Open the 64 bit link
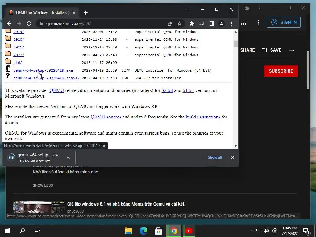This screenshot has width=316, height=237. point(188,90)
